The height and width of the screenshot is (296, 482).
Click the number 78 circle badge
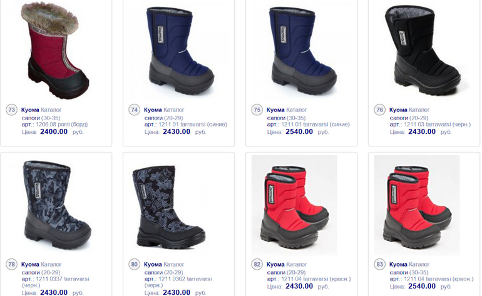(x=11, y=264)
